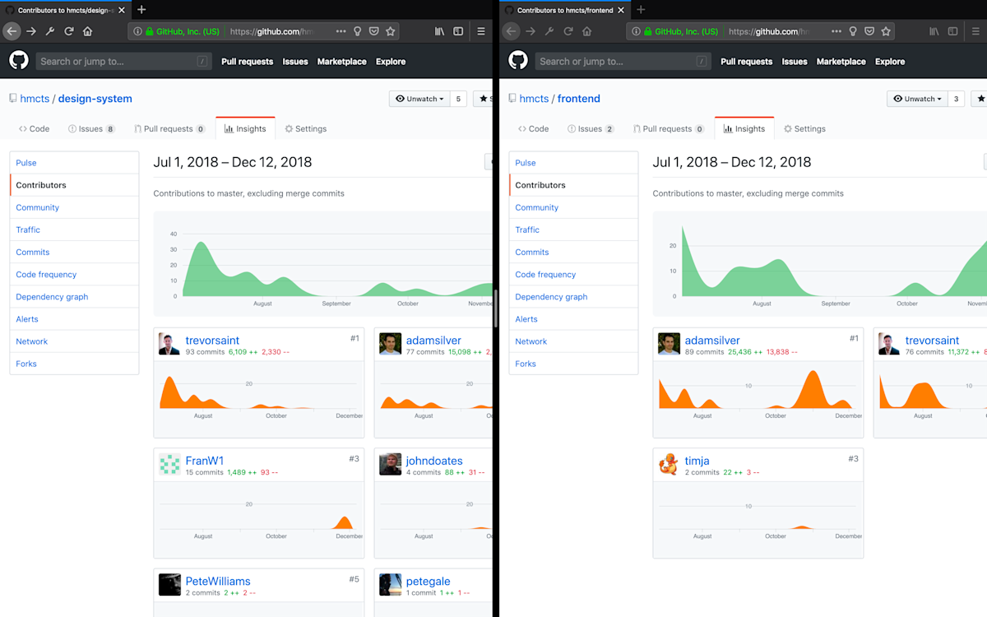Open home page in left browser window

88,31
